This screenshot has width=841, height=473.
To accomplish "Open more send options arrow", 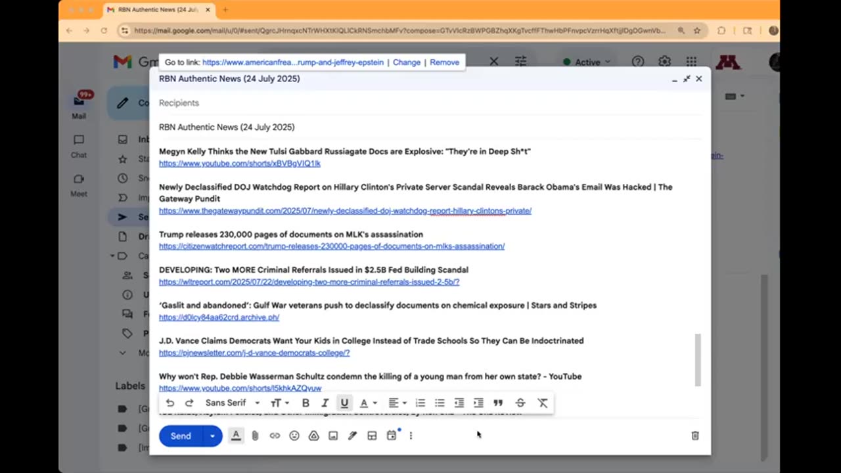I will coord(212,436).
